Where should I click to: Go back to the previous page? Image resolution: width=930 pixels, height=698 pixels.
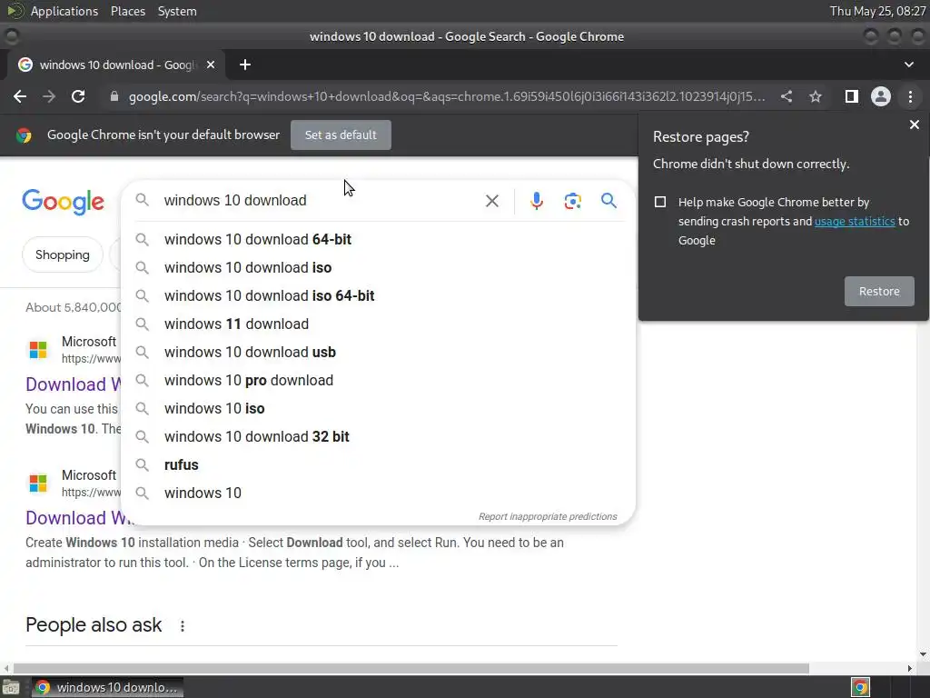20,96
